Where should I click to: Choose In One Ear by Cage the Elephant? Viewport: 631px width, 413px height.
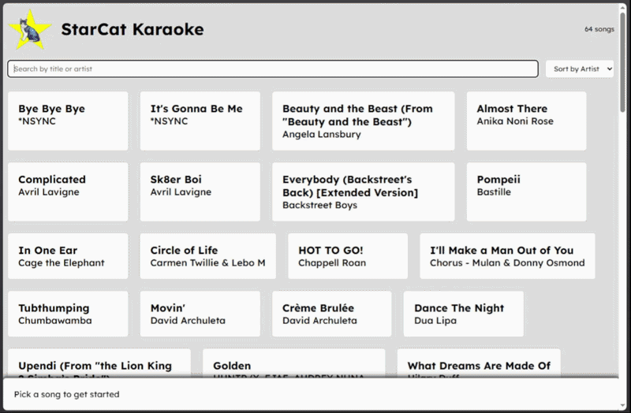(x=68, y=256)
